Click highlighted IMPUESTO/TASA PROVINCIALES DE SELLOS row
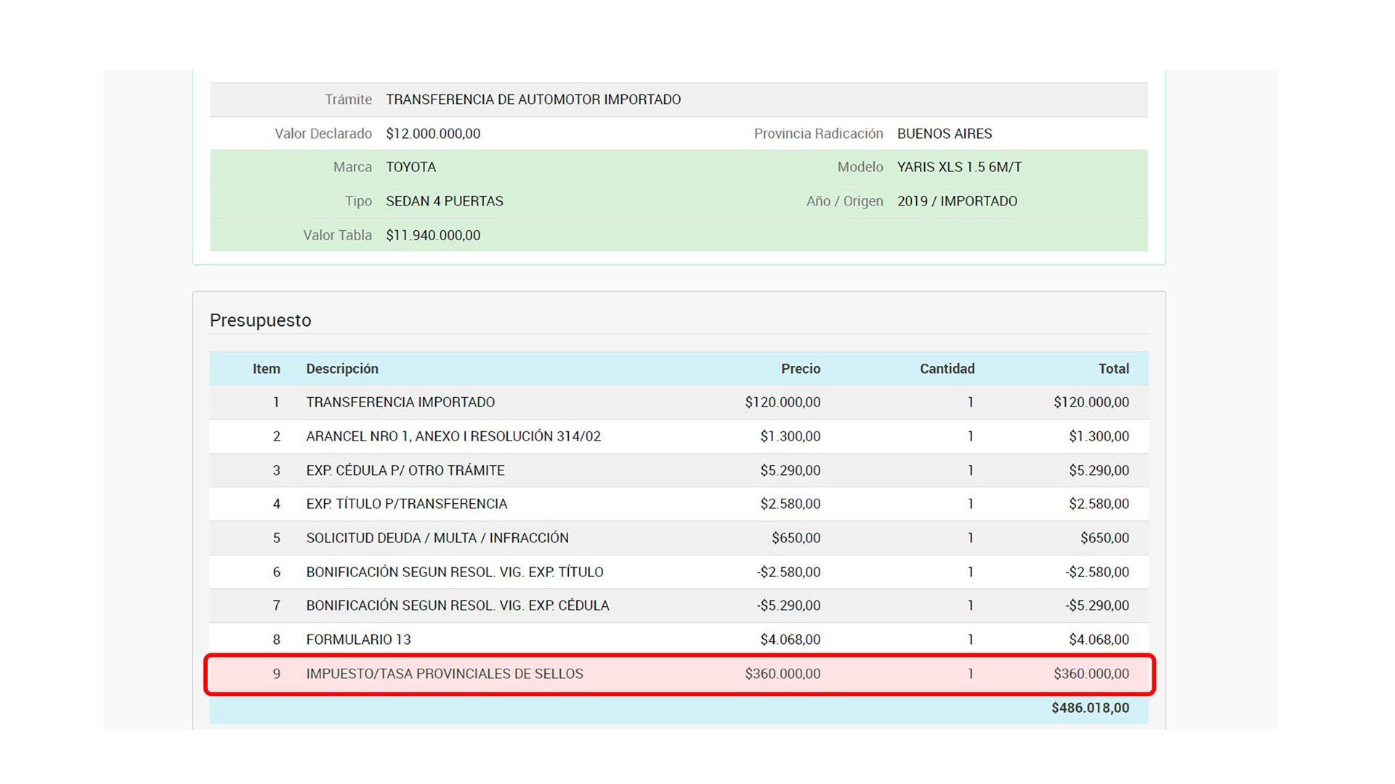Image resolution: width=1395 pixels, height=784 pixels. pos(445,674)
